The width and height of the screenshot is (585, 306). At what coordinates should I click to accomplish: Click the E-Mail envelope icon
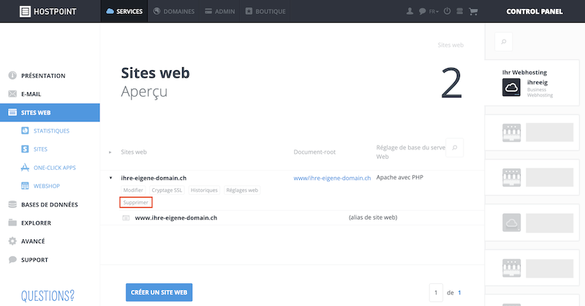12,94
